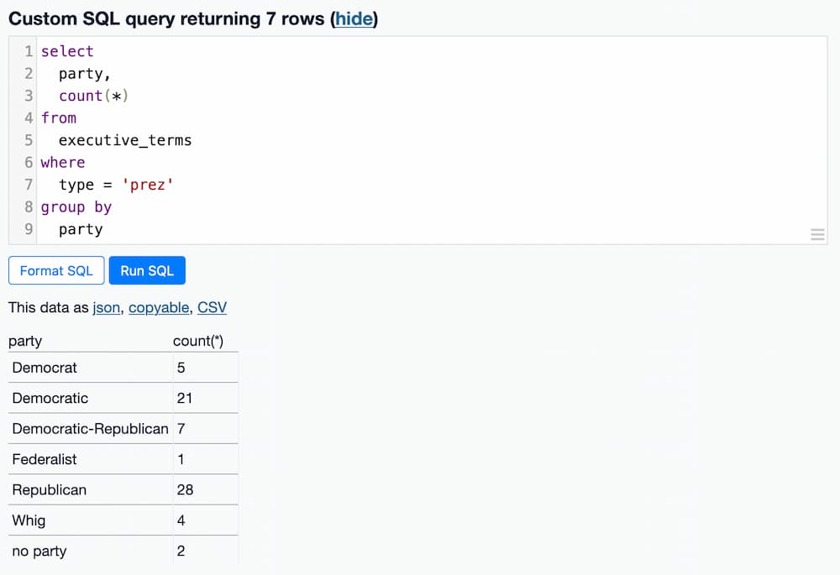Click the select keyword on line 1
840x575 pixels.
point(67,51)
